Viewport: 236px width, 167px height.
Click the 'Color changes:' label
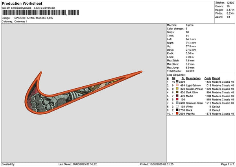175,29
